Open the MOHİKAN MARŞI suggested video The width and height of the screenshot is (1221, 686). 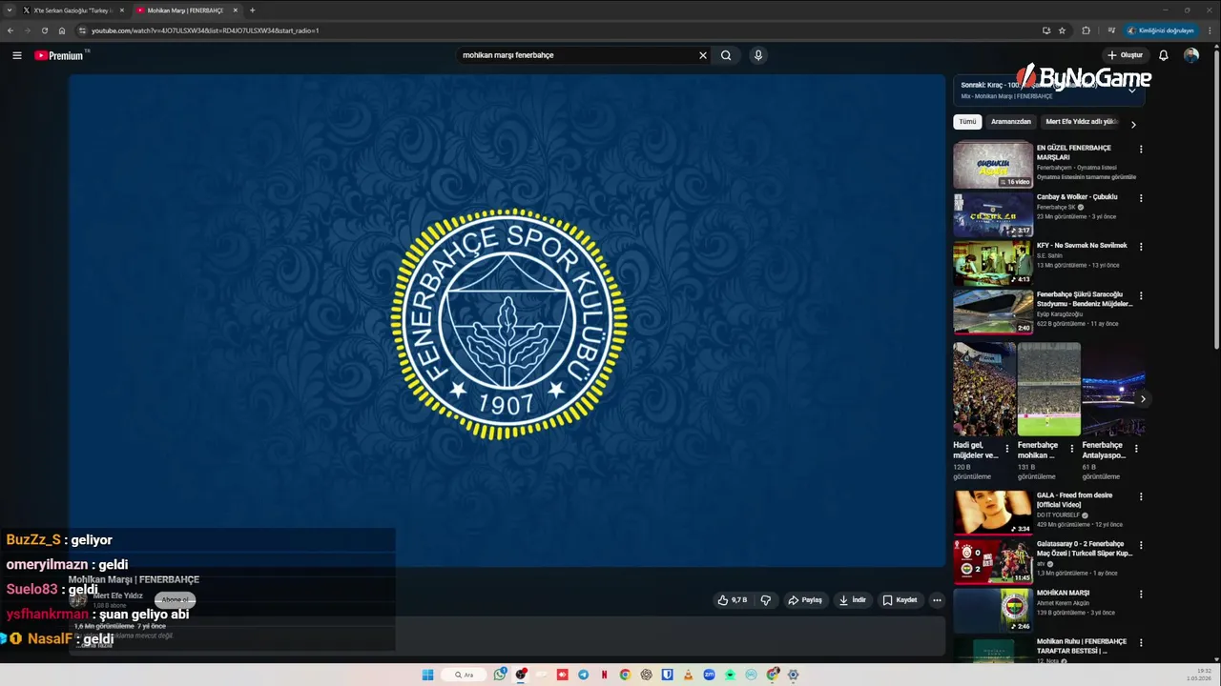pyautogui.click(x=993, y=610)
